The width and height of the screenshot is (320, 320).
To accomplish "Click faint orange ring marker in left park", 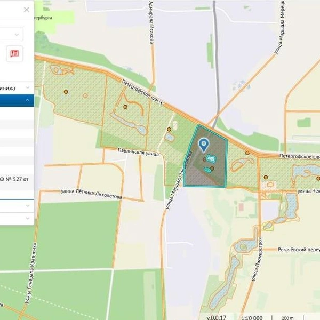I will [x=85, y=95].
